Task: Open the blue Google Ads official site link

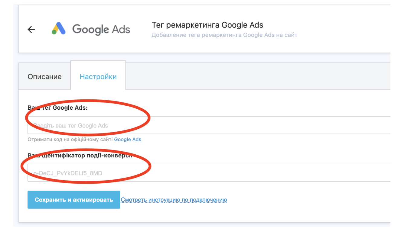Action: pos(128,140)
